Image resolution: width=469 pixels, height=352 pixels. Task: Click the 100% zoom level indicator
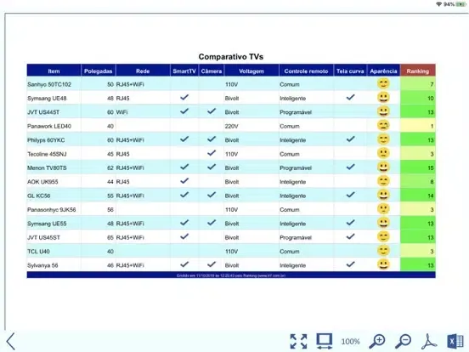(x=351, y=342)
